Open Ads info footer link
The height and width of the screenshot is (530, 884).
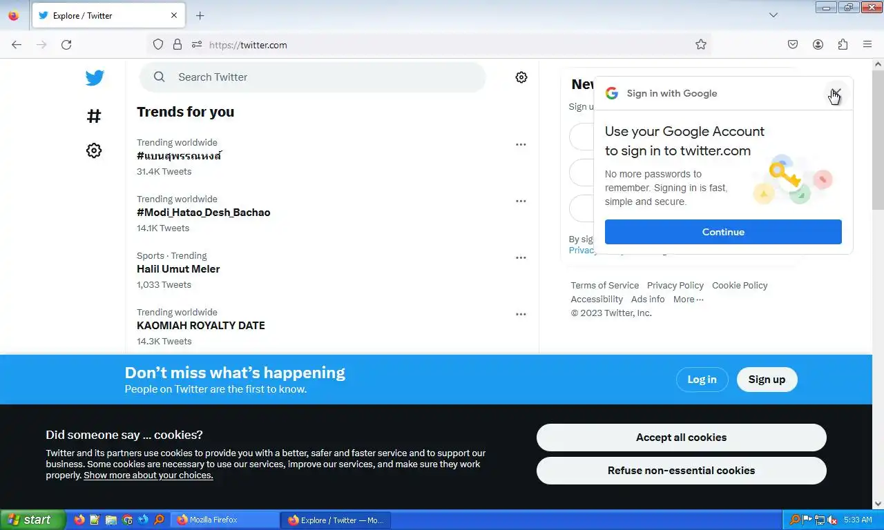point(648,300)
